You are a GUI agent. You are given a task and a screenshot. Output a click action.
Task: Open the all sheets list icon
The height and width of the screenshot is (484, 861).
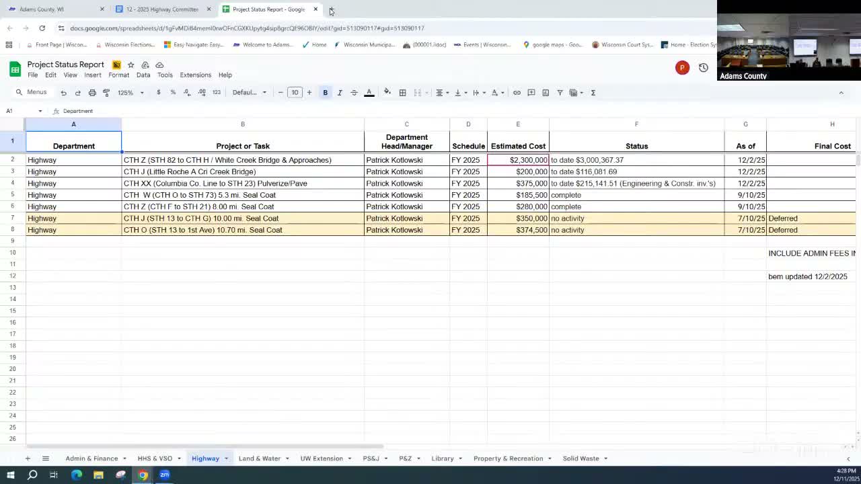tap(46, 458)
